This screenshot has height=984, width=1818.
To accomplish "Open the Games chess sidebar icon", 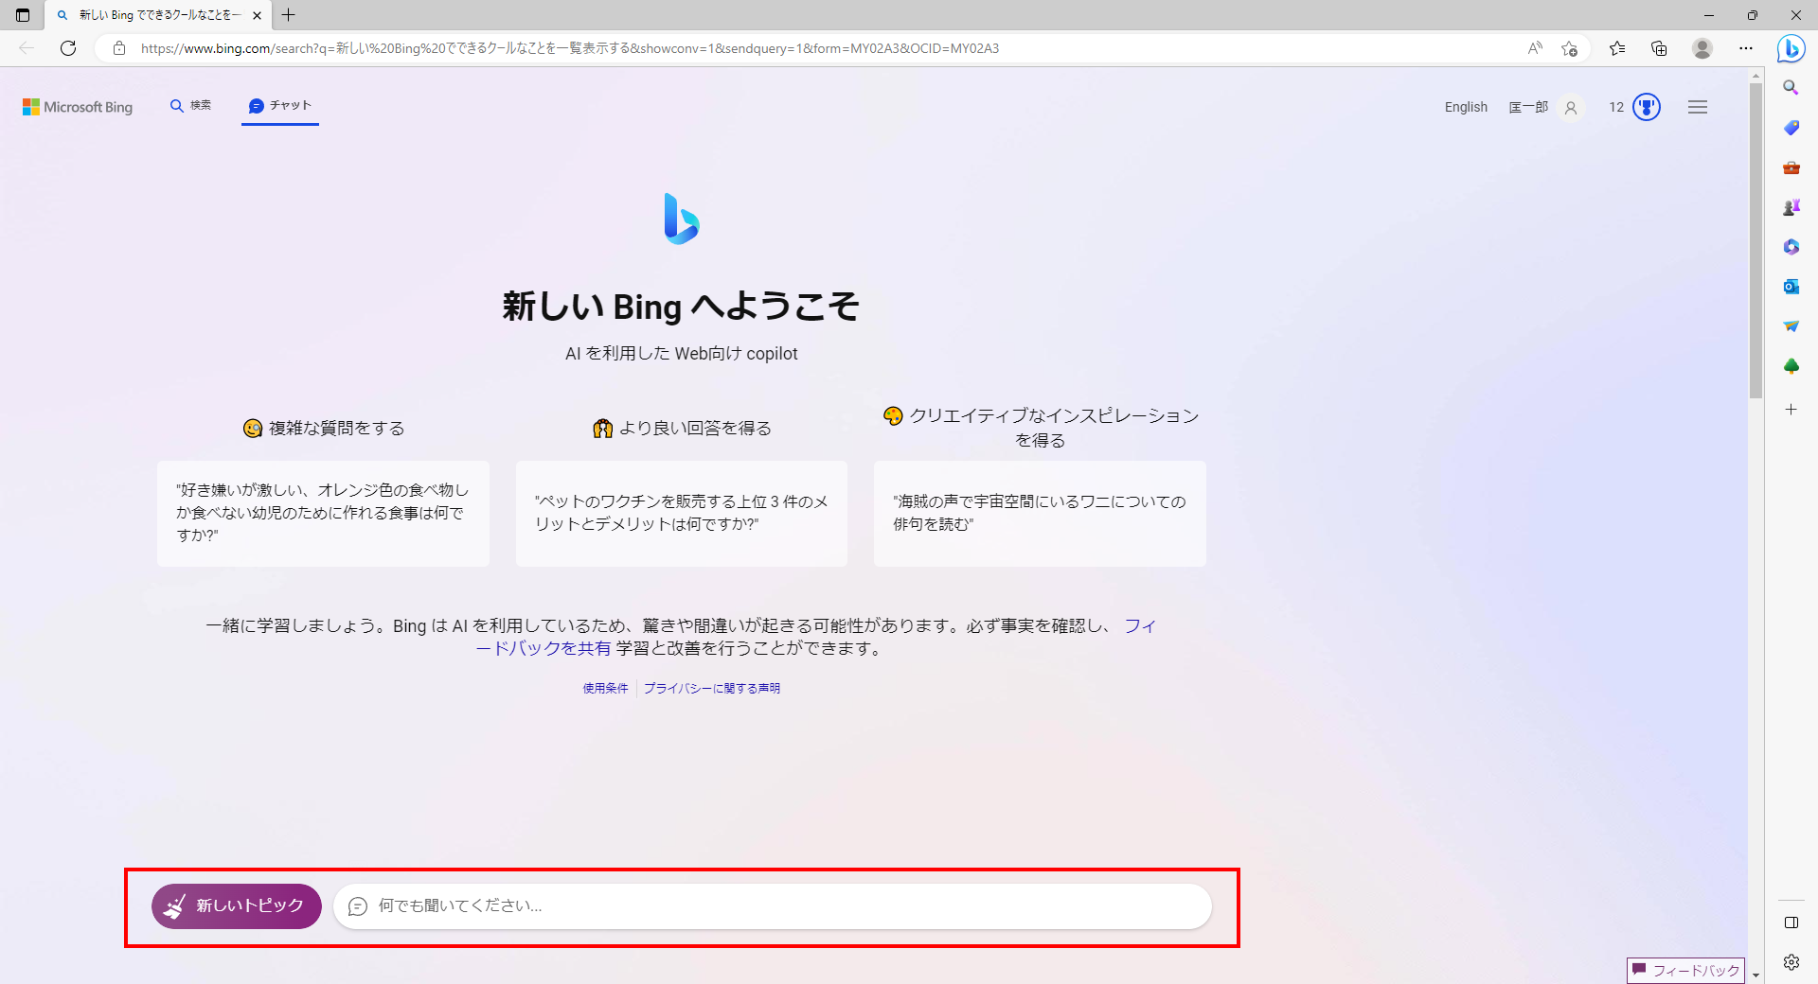I will click(1791, 207).
